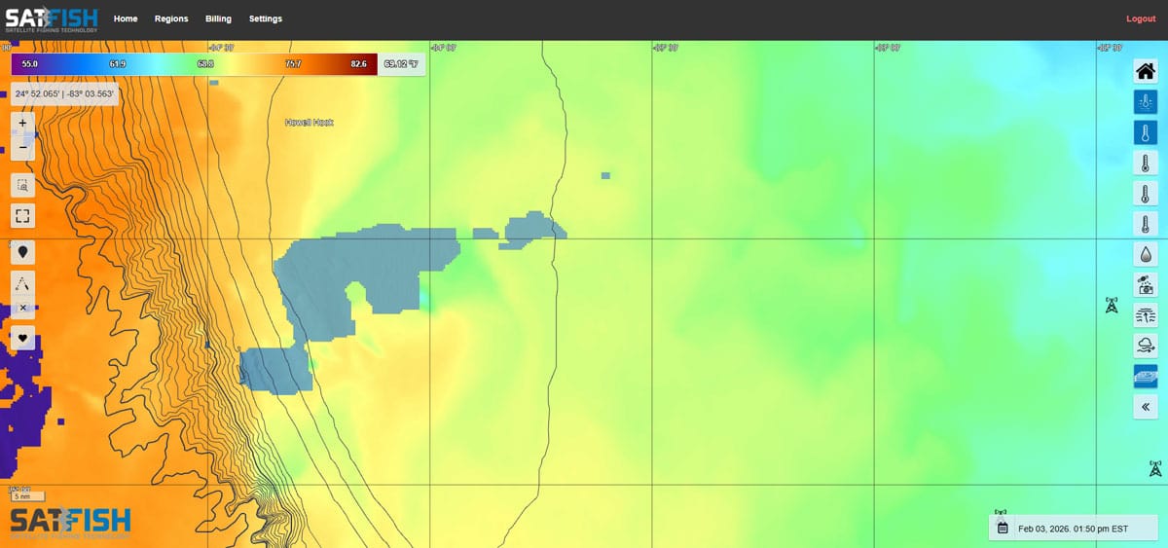
Task: Click the Home icon in map layer sidebar
Action: click(1146, 71)
